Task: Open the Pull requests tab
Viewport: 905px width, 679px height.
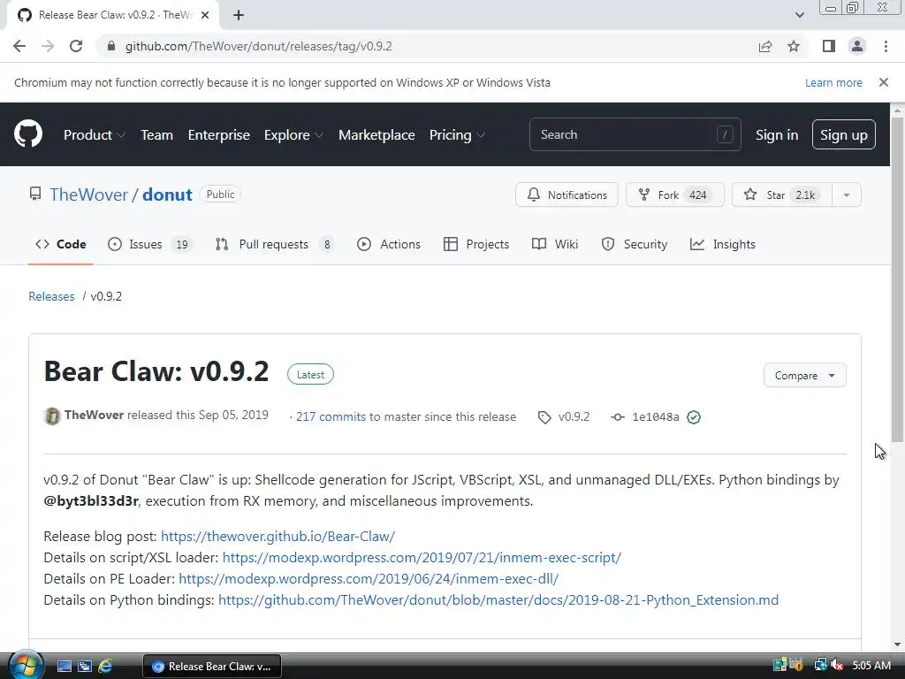Action: tap(274, 244)
